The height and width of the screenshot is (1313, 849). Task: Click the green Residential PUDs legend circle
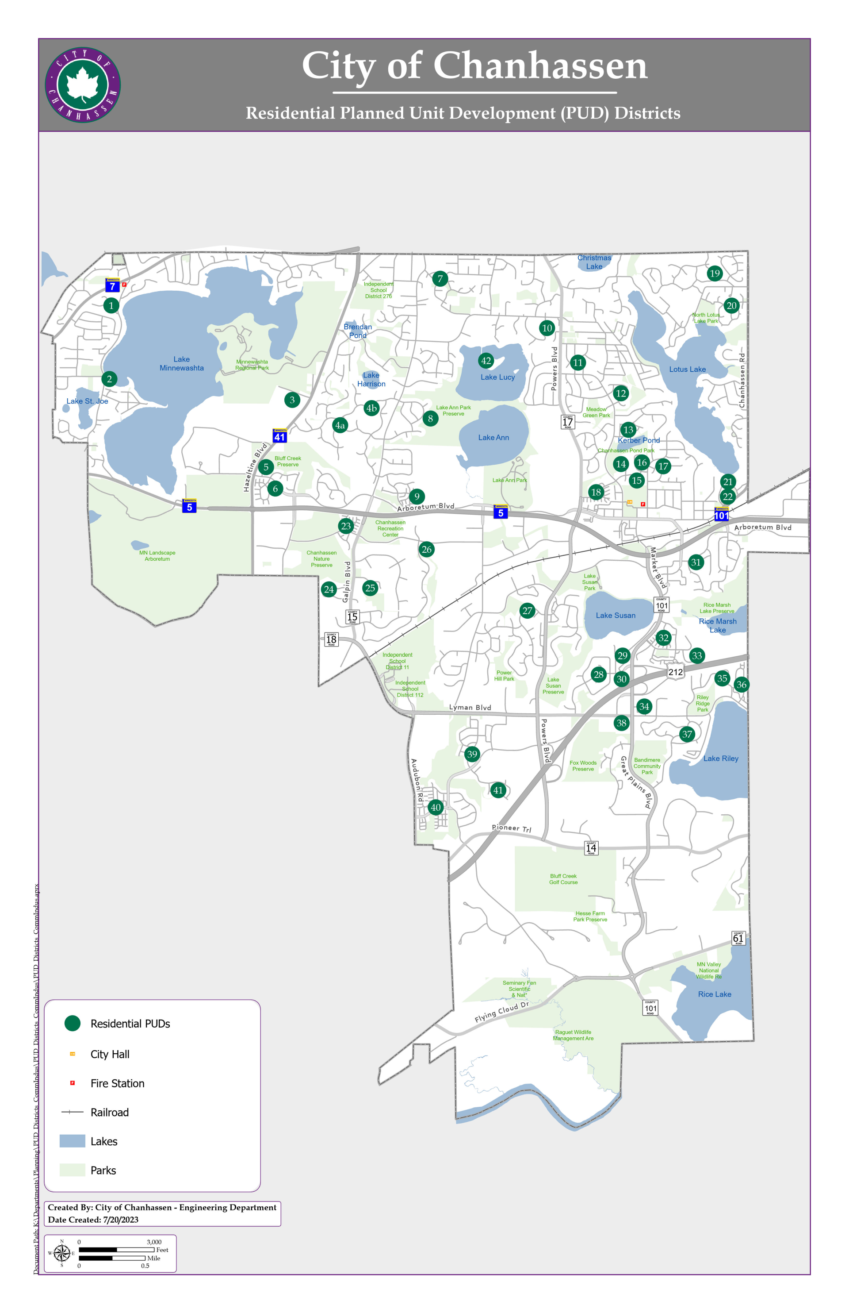[x=72, y=1024]
